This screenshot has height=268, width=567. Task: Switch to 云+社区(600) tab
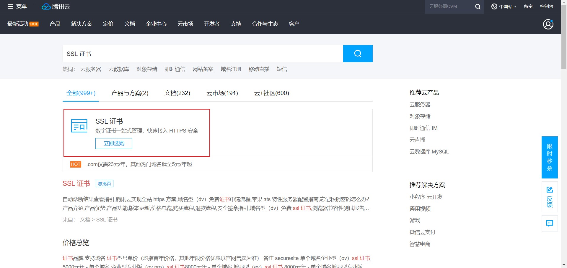pyautogui.click(x=272, y=93)
